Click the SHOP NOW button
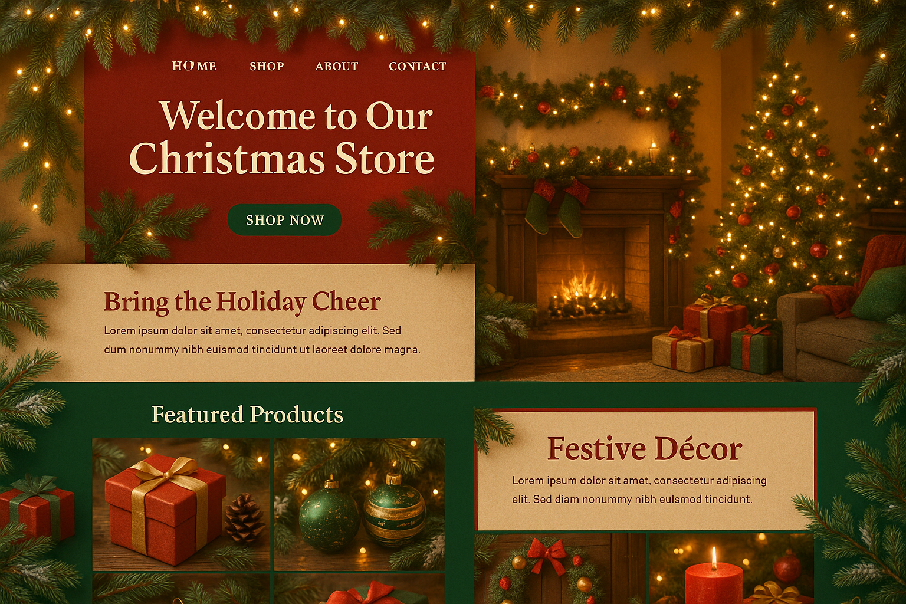This screenshot has width=906, height=604. click(x=284, y=220)
